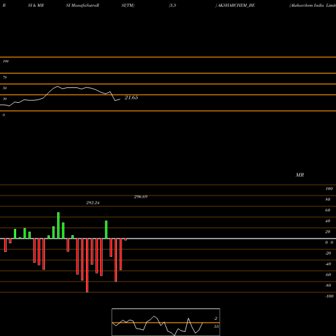Click the MR axis label 60
The height and width of the screenshot is (336, 336).
click(x=328, y=210)
